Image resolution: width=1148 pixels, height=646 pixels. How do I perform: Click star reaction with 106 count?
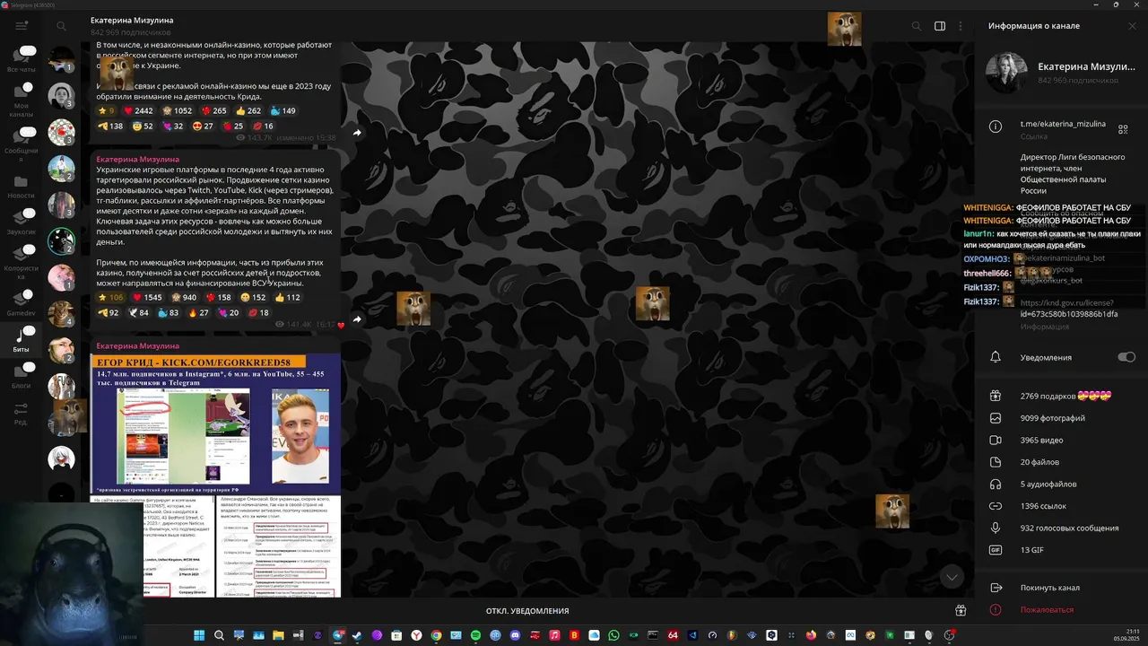(111, 298)
